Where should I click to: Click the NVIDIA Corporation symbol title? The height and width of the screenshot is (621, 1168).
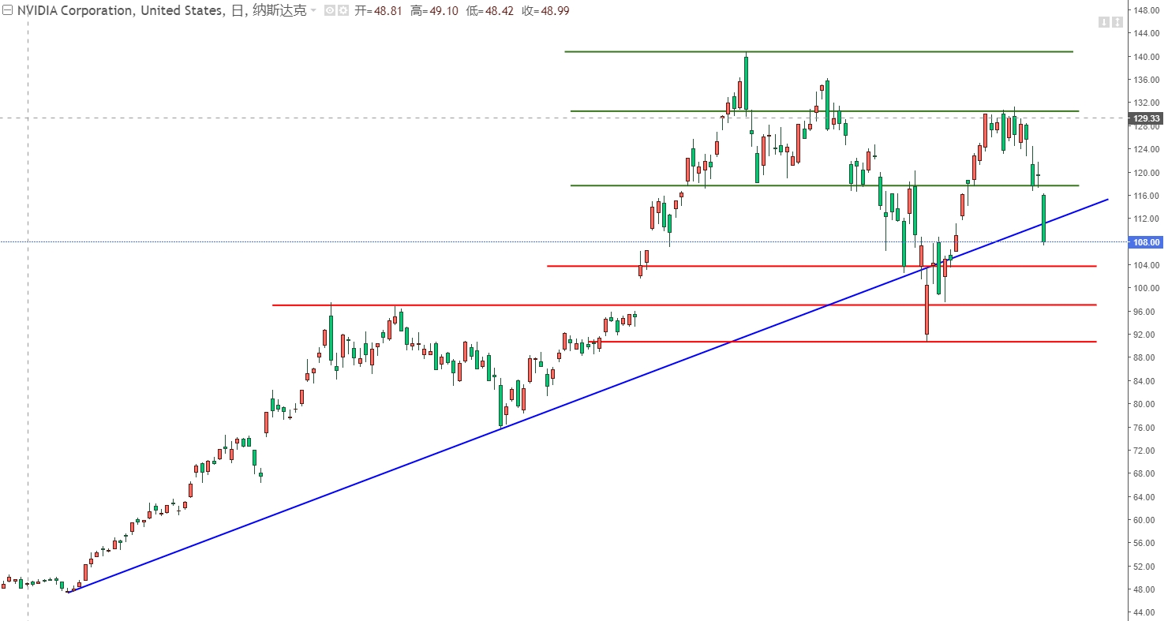pos(117,11)
